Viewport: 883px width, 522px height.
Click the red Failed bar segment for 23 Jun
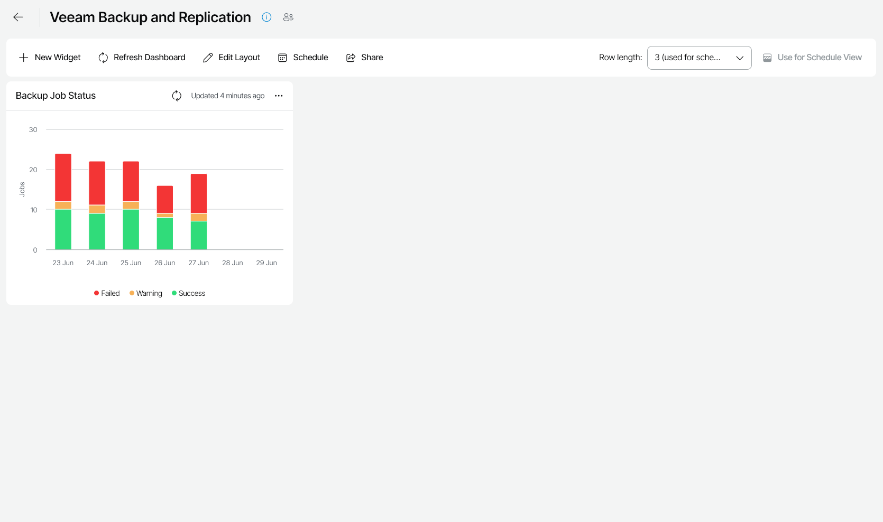pos(63,178)
